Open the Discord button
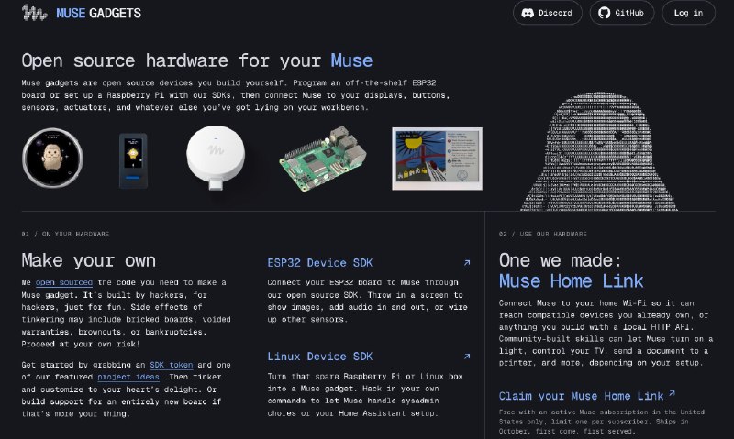This screenshot has width=734, height=439. point(547,13)
